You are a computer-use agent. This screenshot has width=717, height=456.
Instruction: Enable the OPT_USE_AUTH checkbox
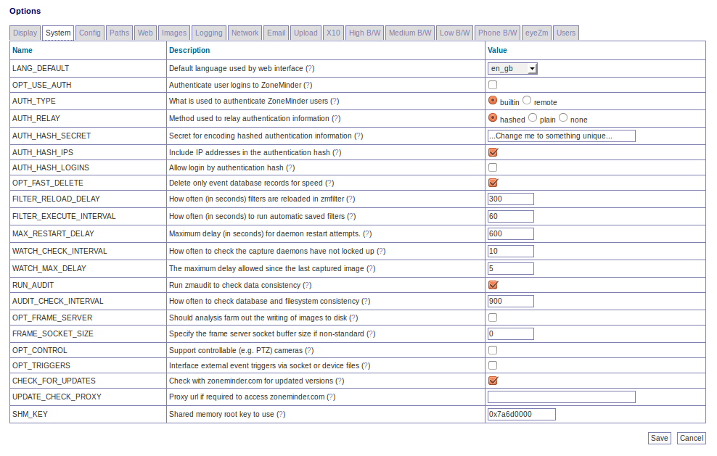(493, 85)
